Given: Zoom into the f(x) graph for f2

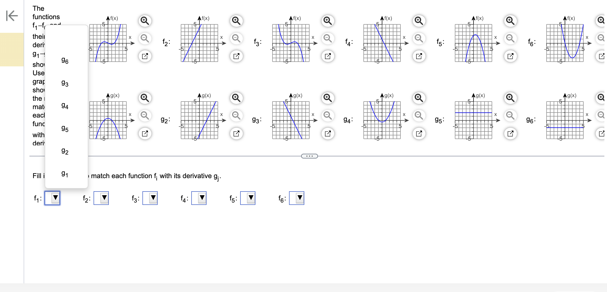Looking at the screenshot, I should pyautogui.click(x=236, y=21).
